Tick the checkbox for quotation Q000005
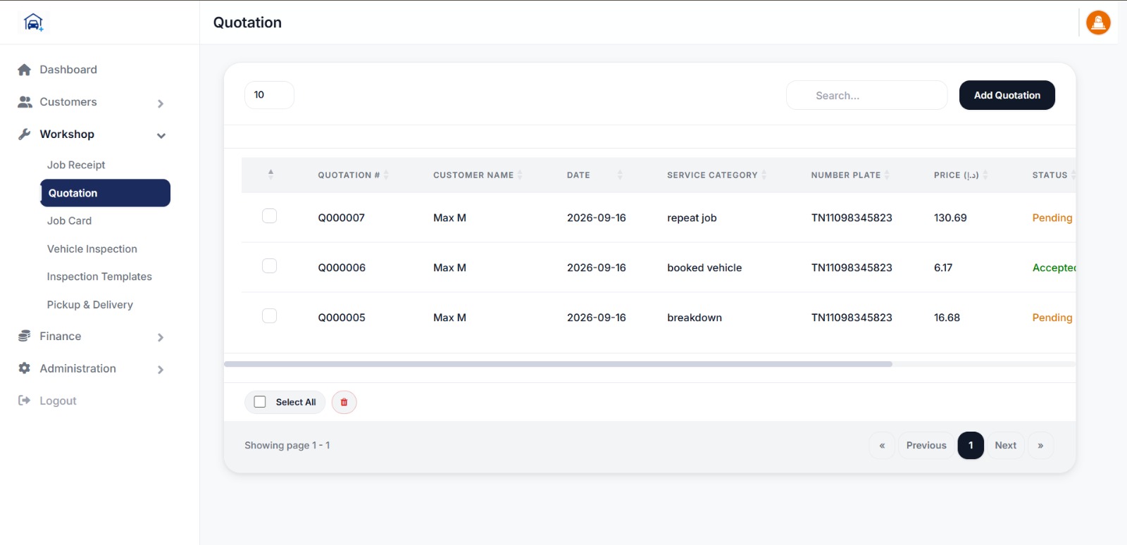The image size is (1127, 545). pyautogui.click(x=269, y=316)
